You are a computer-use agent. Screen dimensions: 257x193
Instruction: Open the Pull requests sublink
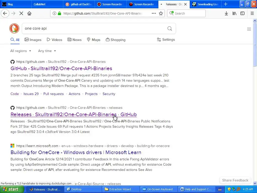click(x=53, y=94)
